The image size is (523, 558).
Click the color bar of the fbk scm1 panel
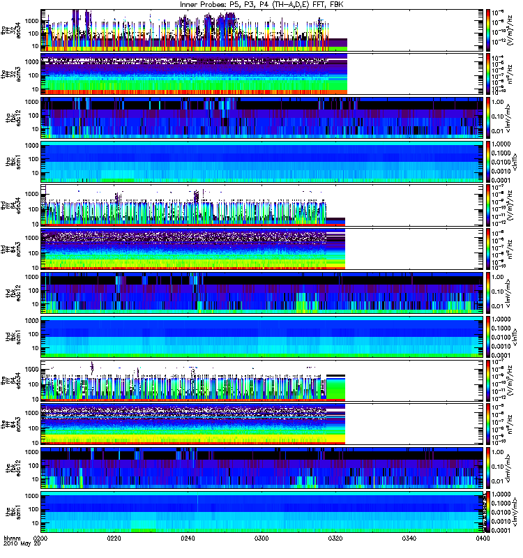click(488, 511)
